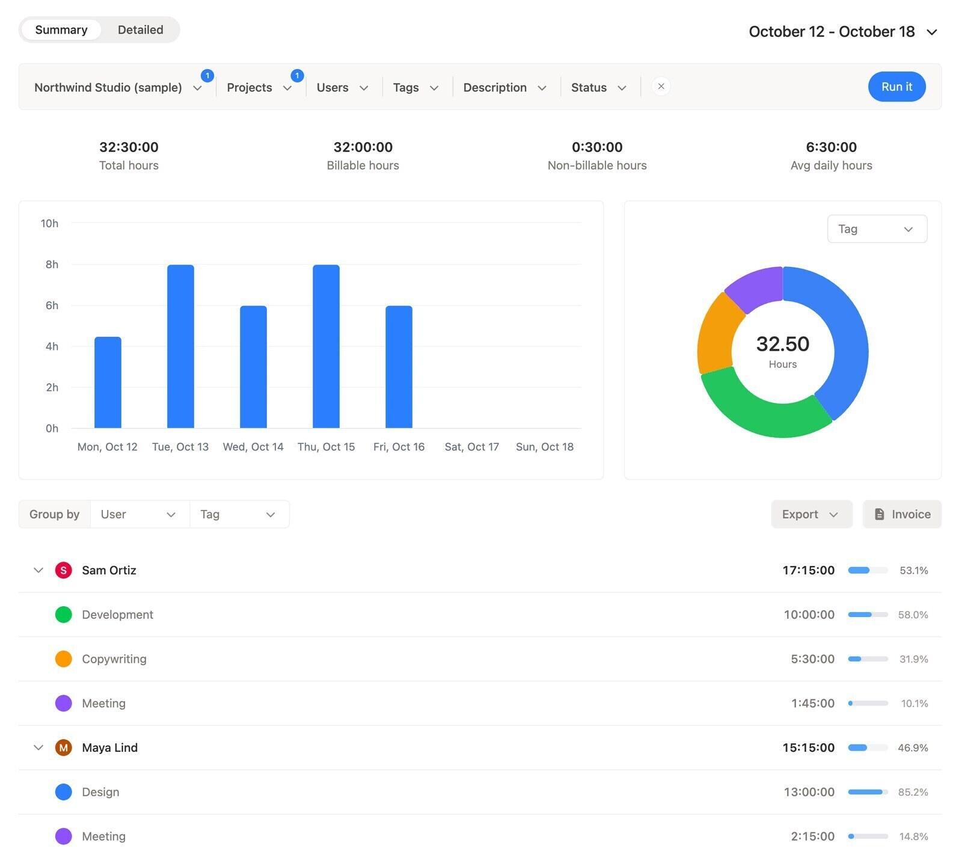Click the purple dot of the 1:45:00 Meeting row
The width and height of the screenshot is (962, 866).
click(x=64, y=703)
